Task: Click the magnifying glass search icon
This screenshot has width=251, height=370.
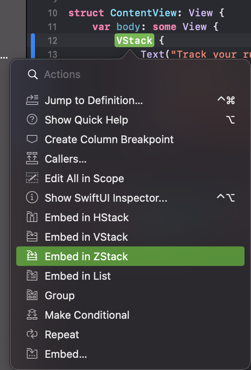Action: 32,74
